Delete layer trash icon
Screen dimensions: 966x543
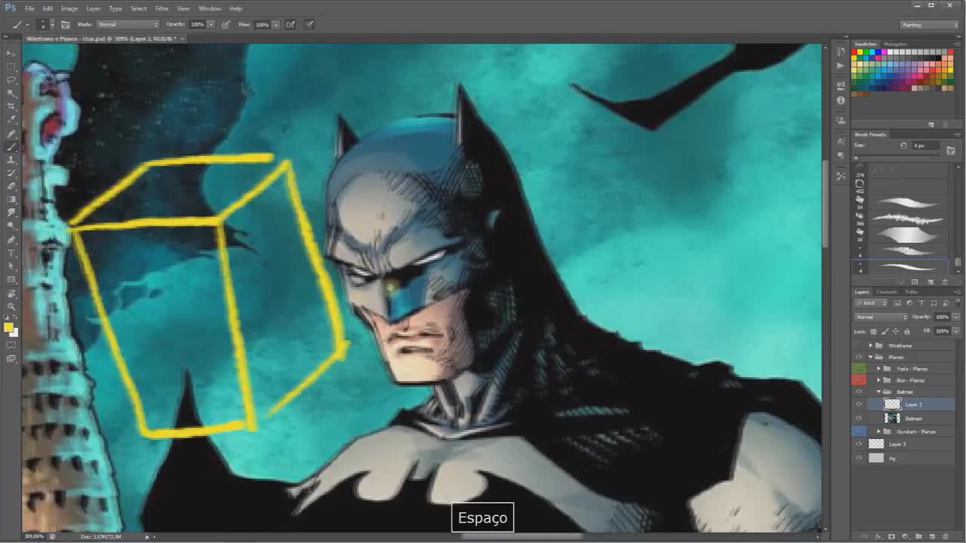point(945,536)
